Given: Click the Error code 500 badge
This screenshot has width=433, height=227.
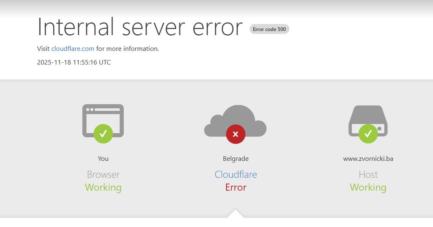Looking at the screenshot, I should (269, 29).
